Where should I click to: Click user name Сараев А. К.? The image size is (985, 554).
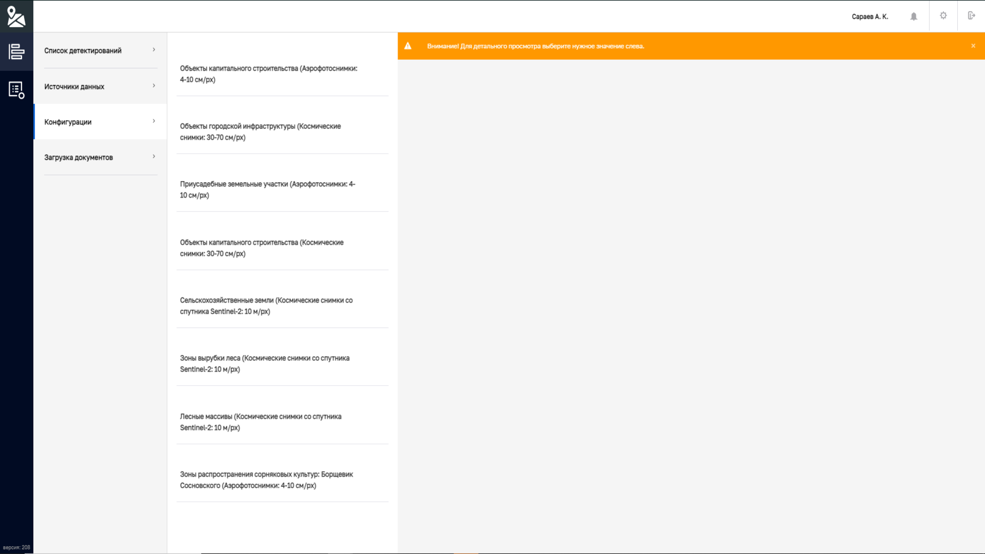[870, 16]
